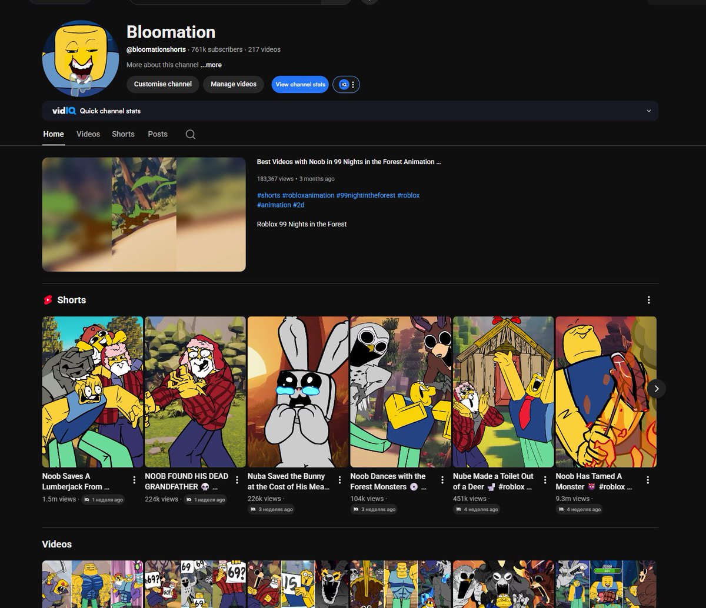Expand channel description with the ...more link
The height and width of the screenshot is (608, 706).
(211, 65)
